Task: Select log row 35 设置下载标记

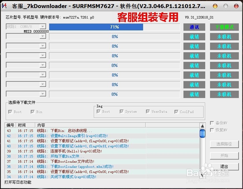Action: [x=102, y=172]
